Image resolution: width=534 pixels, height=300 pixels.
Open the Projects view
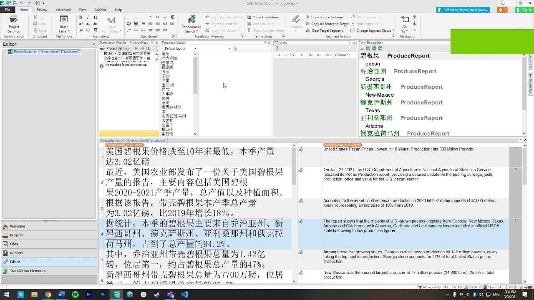point(49,235)
